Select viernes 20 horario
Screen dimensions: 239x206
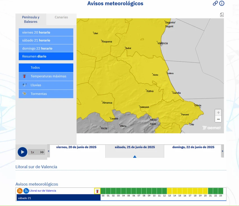point(46,32)
